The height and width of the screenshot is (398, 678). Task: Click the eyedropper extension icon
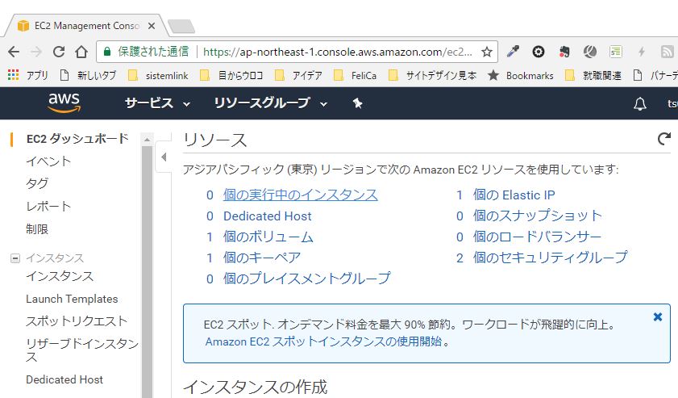coord(514,52)
